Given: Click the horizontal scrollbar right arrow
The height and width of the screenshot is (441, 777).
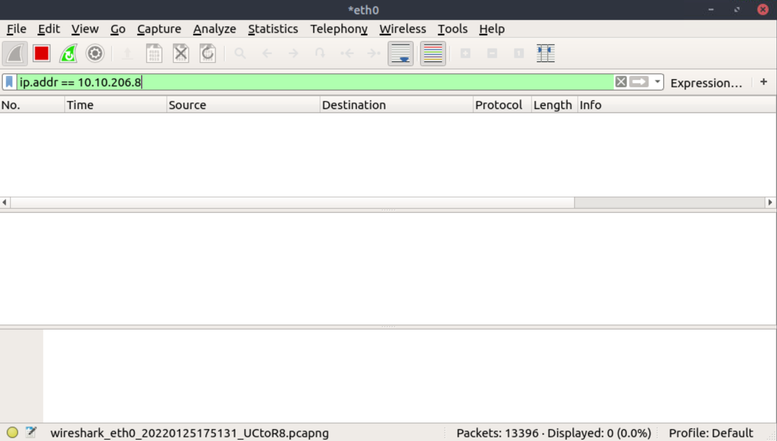Looking at the screenshot, I should coord(771,202).
